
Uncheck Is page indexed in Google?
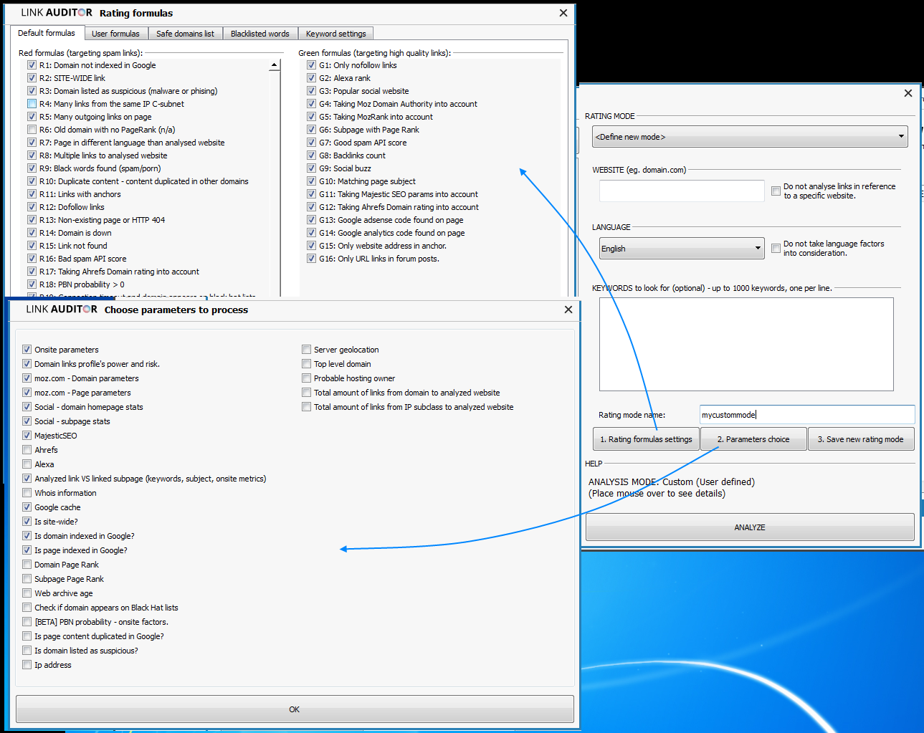(x=27, y=550)
